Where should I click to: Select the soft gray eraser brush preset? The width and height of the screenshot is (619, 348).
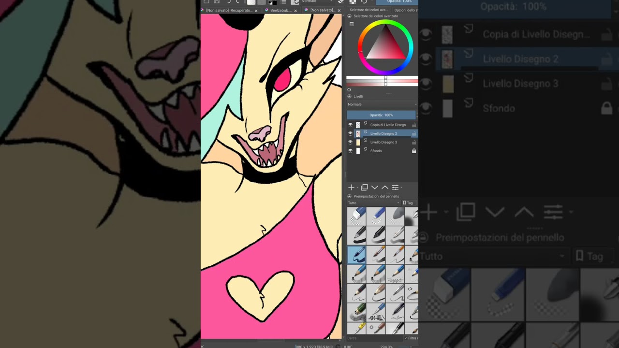pyautogui.click(x=395, y=216)
